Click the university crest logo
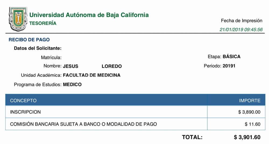 pyautogui.click(x=18, y=19)
